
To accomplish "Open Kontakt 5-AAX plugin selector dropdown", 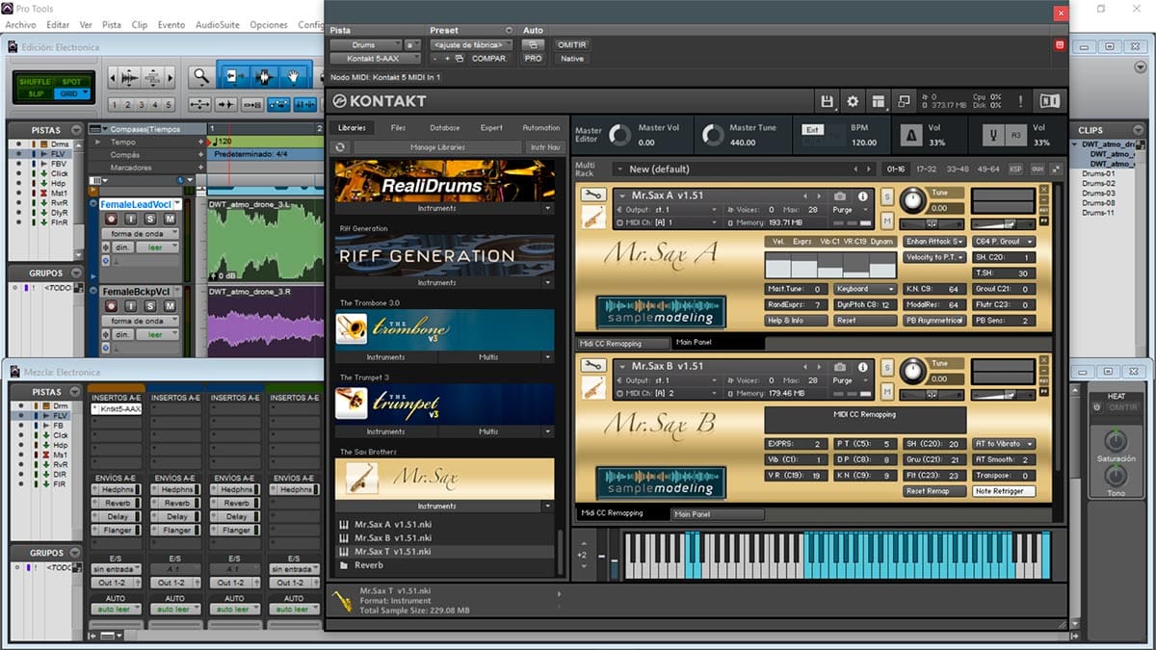I will click(376, 59).
